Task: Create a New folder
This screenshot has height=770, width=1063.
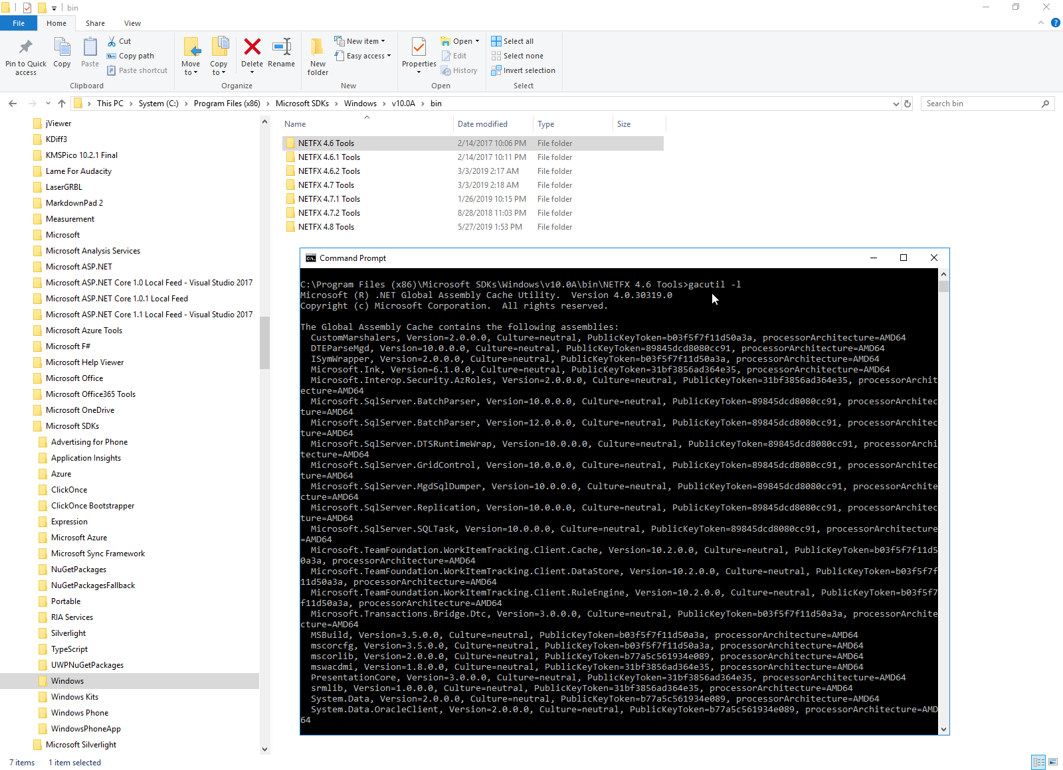Action: coord(318,56)
